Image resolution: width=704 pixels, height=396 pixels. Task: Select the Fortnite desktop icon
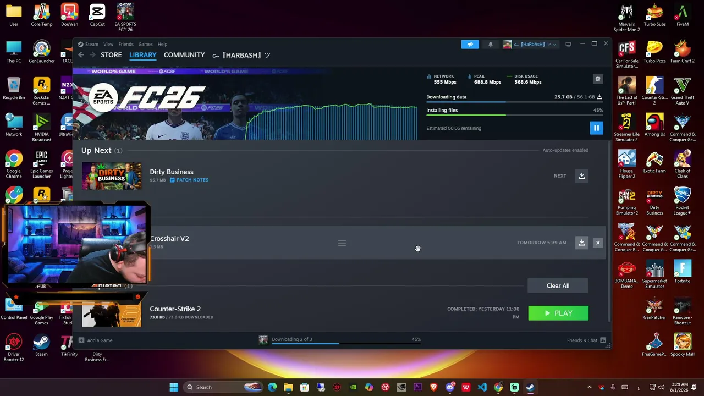[683, 271]
